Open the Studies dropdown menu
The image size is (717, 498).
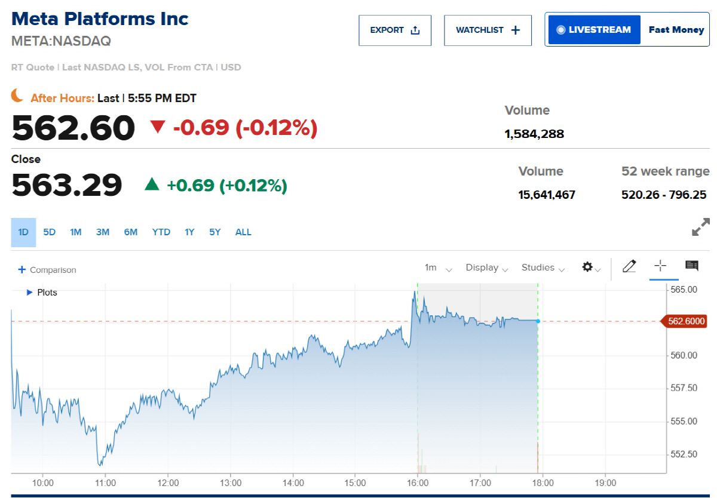(543, 268)
